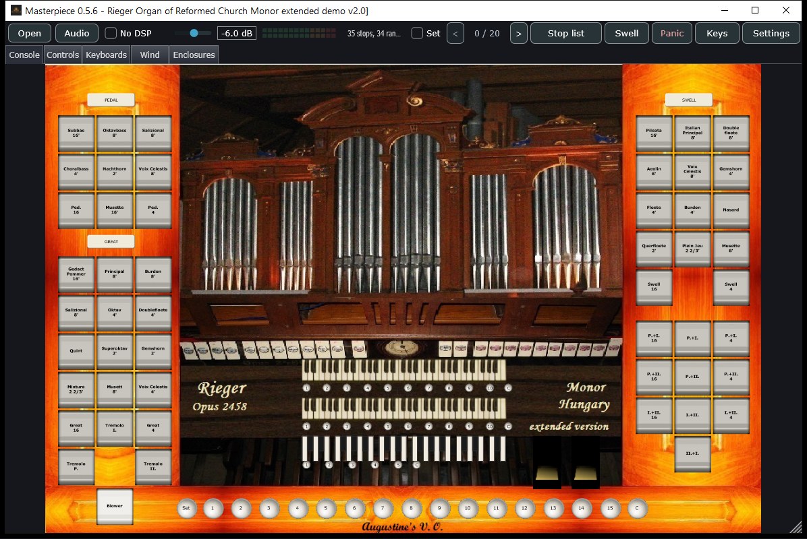Viewport: 807px width, 539px height.
Task: Toggle the Double floete 8' Swell stop
Action: click(x=731, y=133)
